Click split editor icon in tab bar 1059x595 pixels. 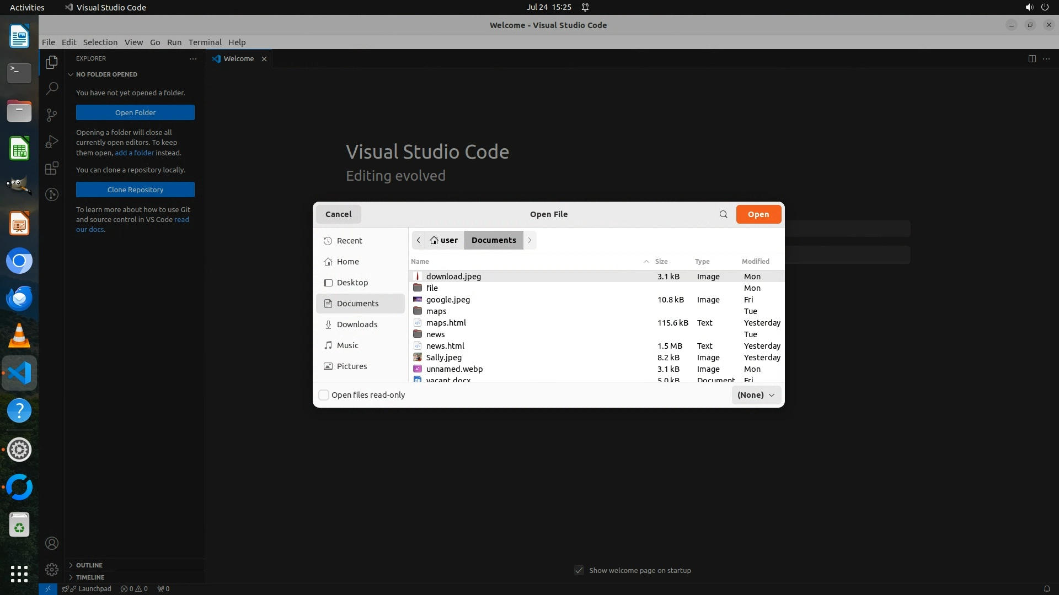point(1031,58)
